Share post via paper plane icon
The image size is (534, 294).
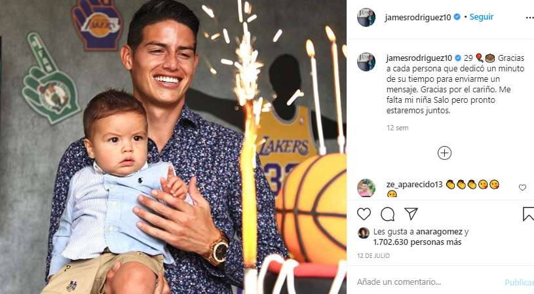click(x=411, y=213)
